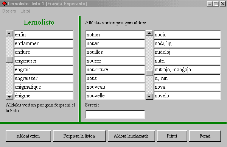Viewport: 227px width, 147px height.
Task: Select 'enflure' in the Lernolisto list
Action: [x=44, y=52]
